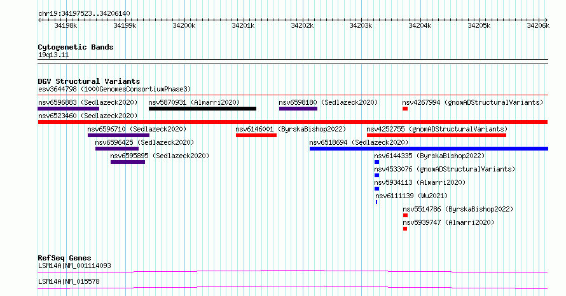Image resolution: width=566 pixels, height=296 pixels.
Task: Select the nsv5870931 black variant bar
Action: [202, 109]
